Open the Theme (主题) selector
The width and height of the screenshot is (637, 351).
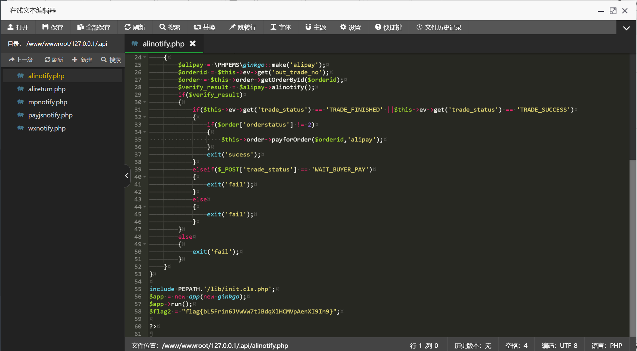[x=316, y=27]
